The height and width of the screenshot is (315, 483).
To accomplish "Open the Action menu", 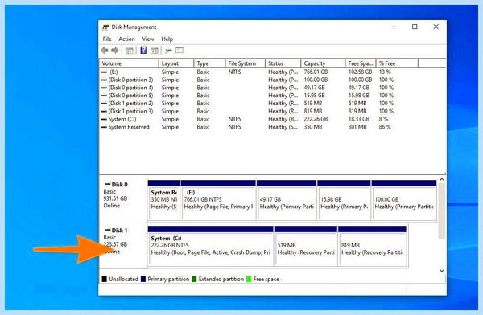I will pos(126,39).
